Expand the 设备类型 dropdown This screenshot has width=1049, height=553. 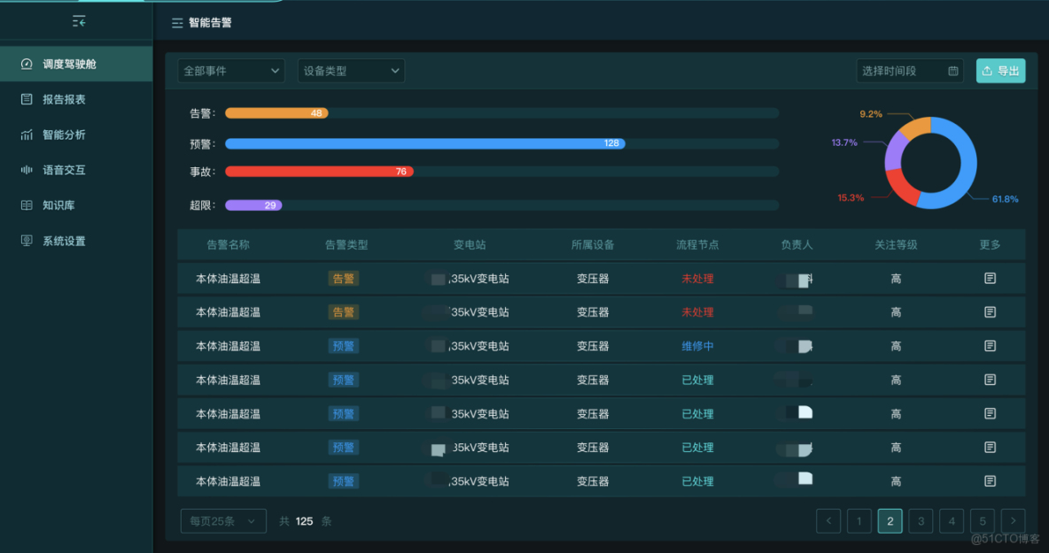pos(351,71)
